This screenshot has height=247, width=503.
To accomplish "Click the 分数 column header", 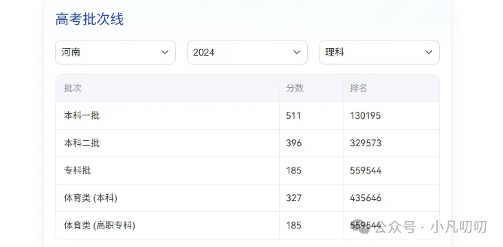I will click(295, 88).
